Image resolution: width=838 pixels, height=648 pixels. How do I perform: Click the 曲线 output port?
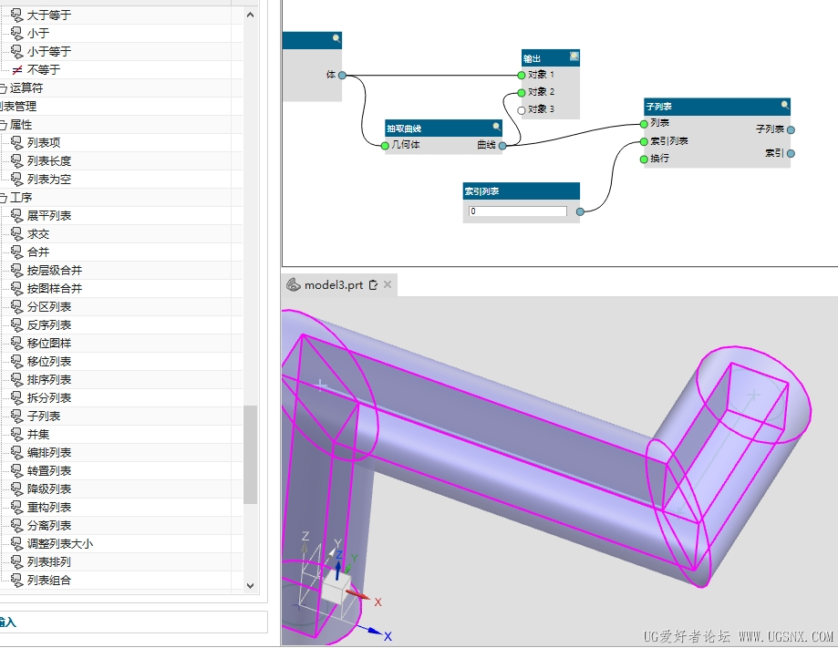pos(502,145)
